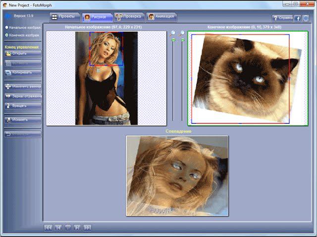This screenshot has width=317, height=237.
Task: Click the Копировать button
Action: pos(23,72)
